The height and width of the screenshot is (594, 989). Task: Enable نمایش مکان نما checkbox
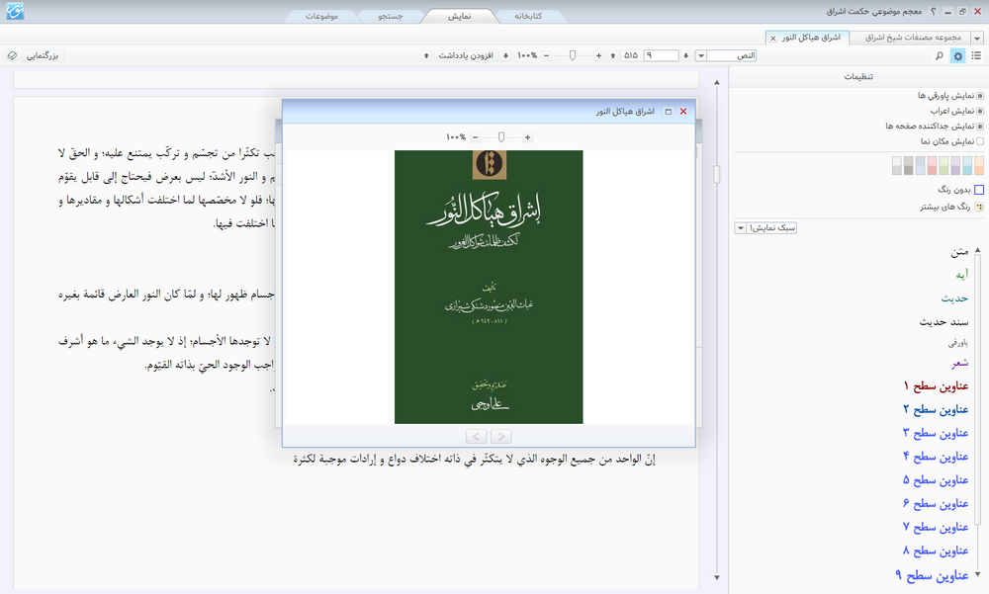click(979, 141)
